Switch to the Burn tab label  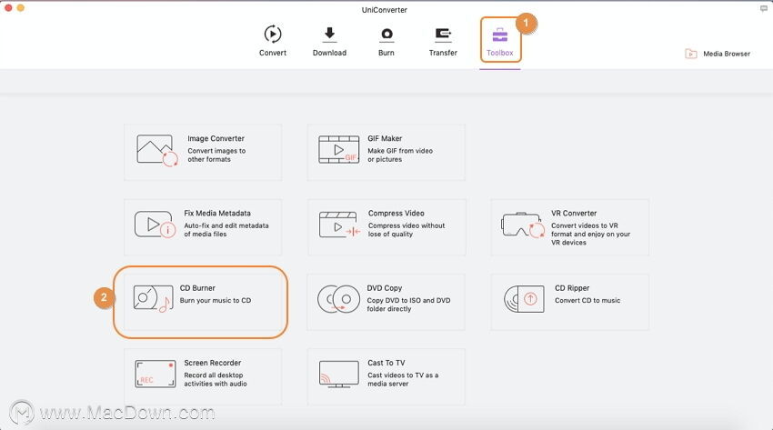(386, 53)
